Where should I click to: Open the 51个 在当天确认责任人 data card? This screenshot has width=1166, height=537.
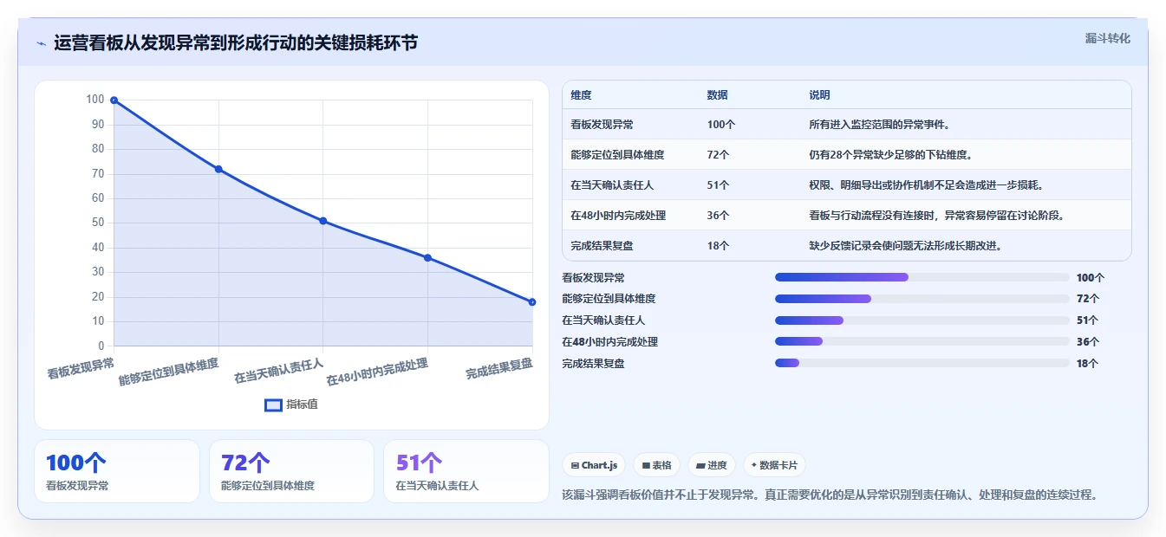[466, 471]
